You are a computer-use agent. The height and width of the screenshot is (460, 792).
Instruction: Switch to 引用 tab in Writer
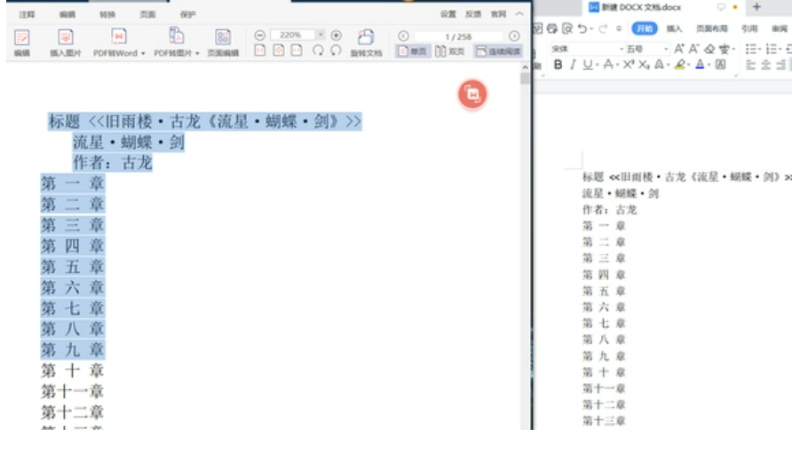749,28
